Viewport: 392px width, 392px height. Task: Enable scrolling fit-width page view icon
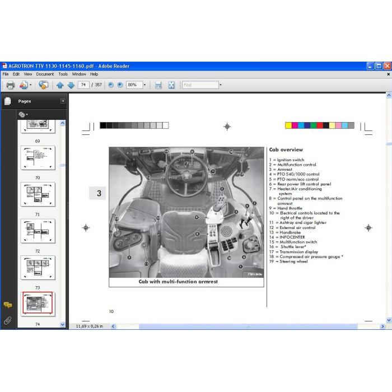click(158, 85)
